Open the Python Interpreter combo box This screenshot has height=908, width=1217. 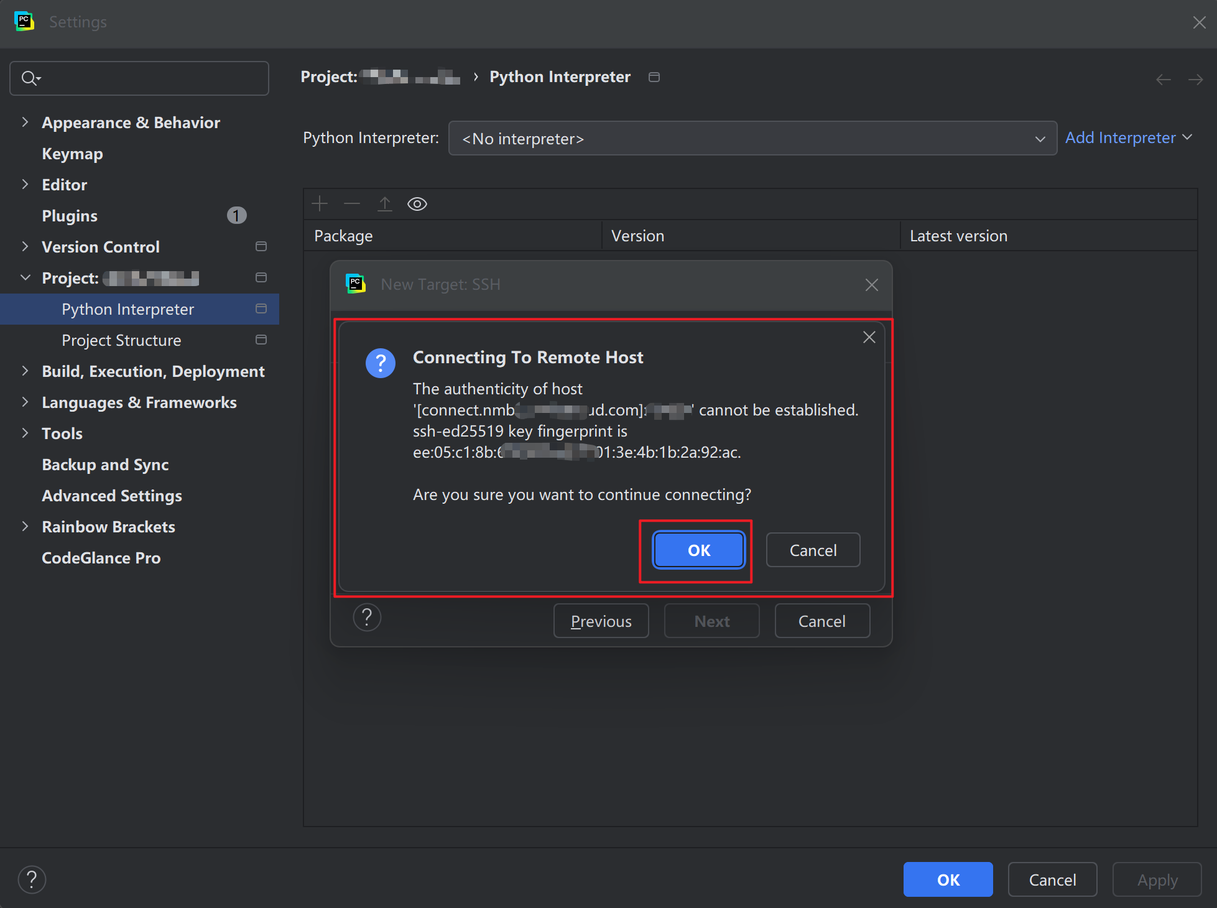click(x=752, y=138)
